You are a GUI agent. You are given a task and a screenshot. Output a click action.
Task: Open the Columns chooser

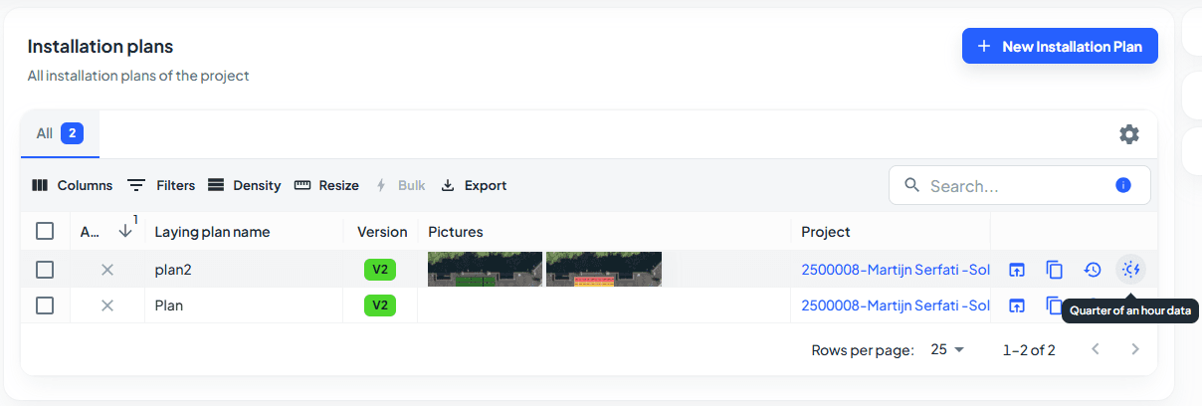(72, 185)
